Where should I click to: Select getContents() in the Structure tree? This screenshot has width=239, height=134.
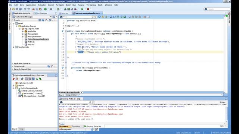tap(33, 93)
